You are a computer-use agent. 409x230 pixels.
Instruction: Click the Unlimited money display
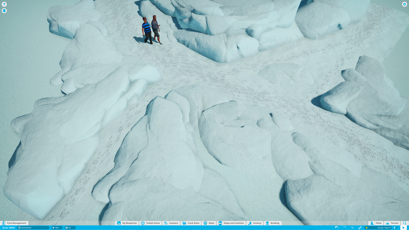(x=33, y=228)
